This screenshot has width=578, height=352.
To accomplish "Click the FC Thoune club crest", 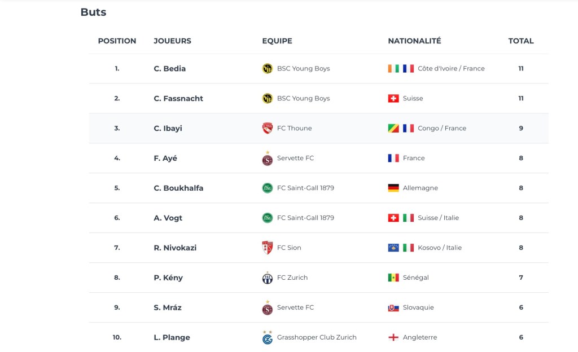I will point(268,129).
